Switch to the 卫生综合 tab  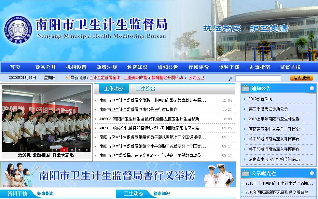point(145,89)
